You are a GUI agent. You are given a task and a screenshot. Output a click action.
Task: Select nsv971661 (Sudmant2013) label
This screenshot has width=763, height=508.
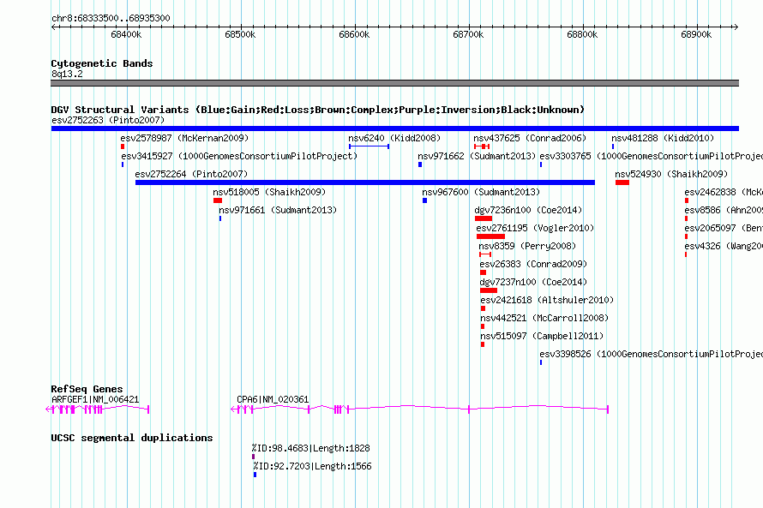tap(278, 210)
